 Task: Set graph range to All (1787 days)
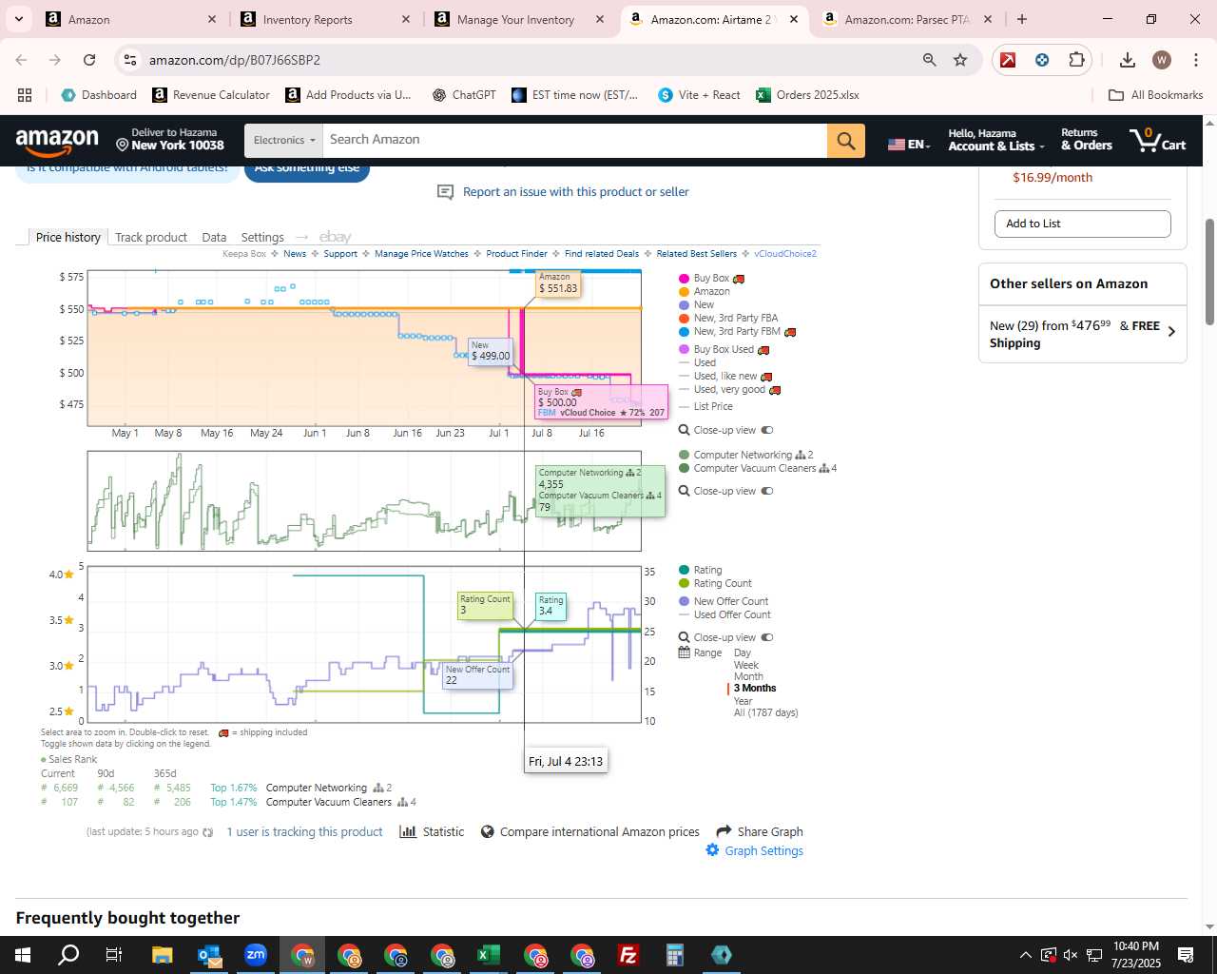click(x=766, y=712)
